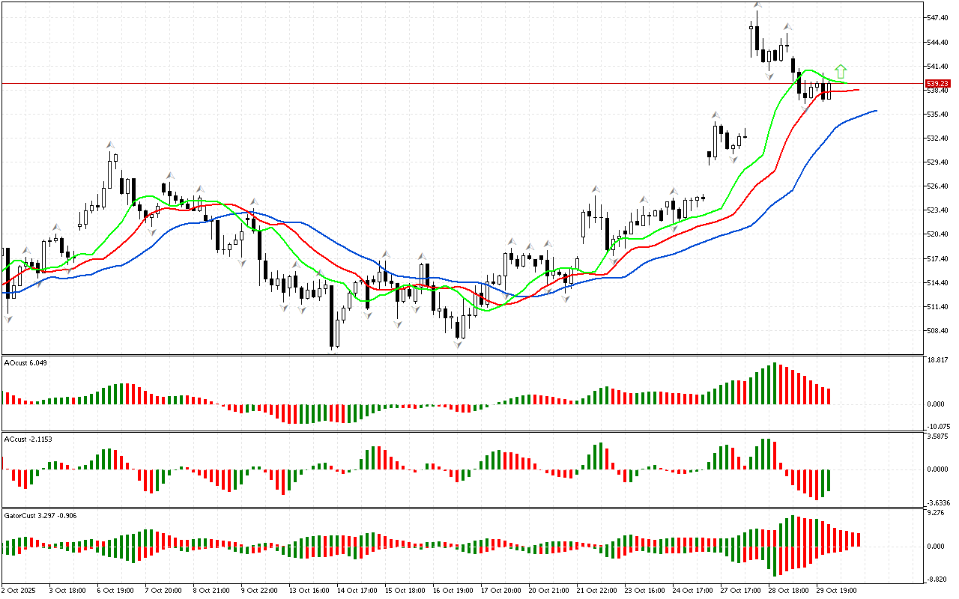
Task: Click the ACcust -2.1153 indicator label
Action: coord(28,439)
